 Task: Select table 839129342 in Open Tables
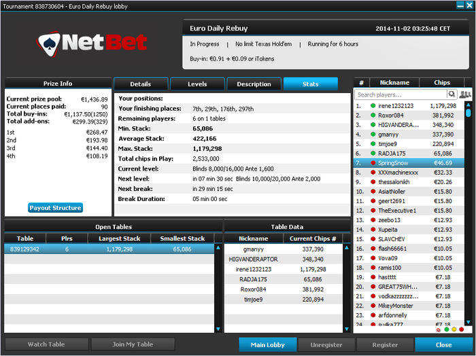(x=109, y=249)
